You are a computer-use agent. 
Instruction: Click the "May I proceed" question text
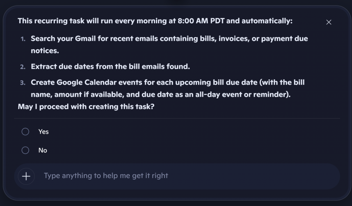[x=86, y=106]
